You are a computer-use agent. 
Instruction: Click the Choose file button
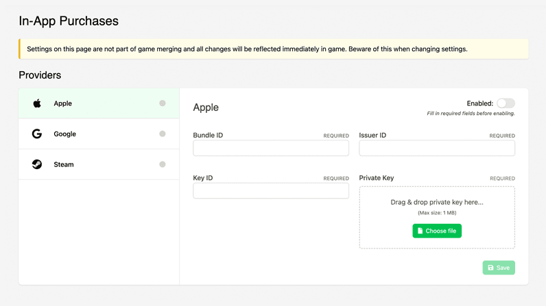(437, 231)
